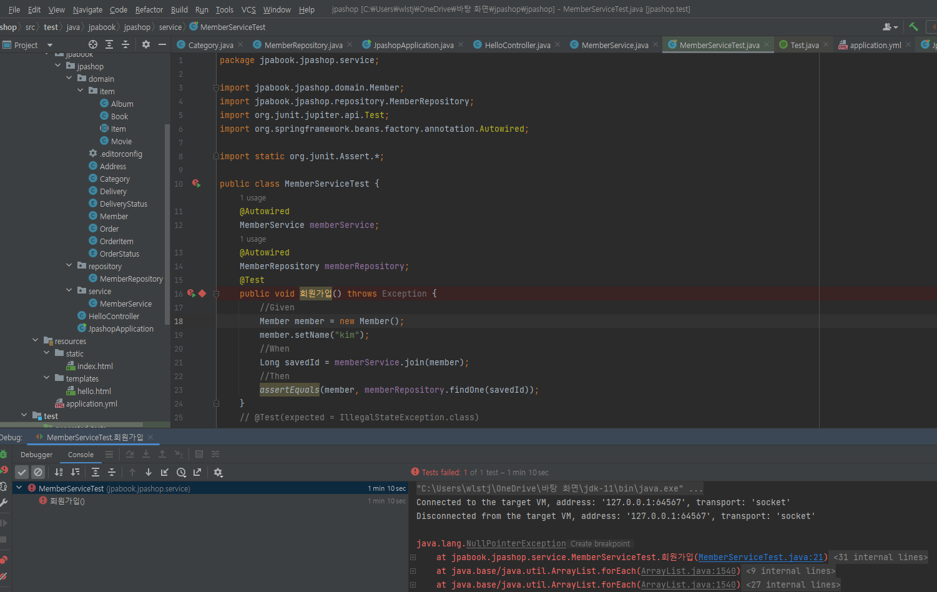Open the application.yml editor tab
The image size is (937, 592).
click(x=875, y=45)
